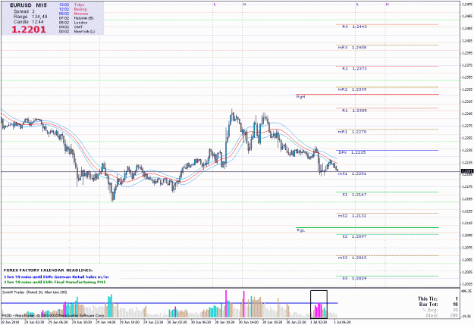Click the Beijing 12:02 clock row
This screenshot has height=325, width=474.
(73, 9)
